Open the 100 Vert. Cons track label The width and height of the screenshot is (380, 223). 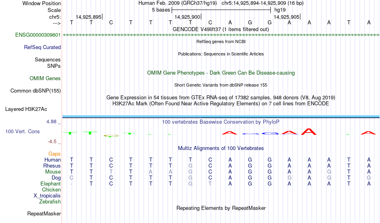22,131
